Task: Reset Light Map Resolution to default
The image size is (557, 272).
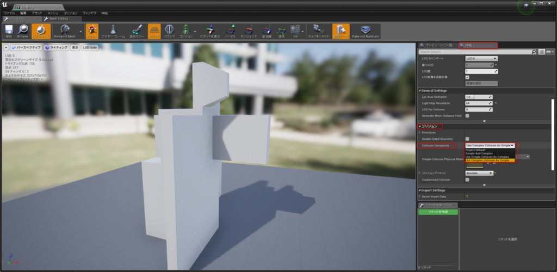Action: tap(496, 103)
